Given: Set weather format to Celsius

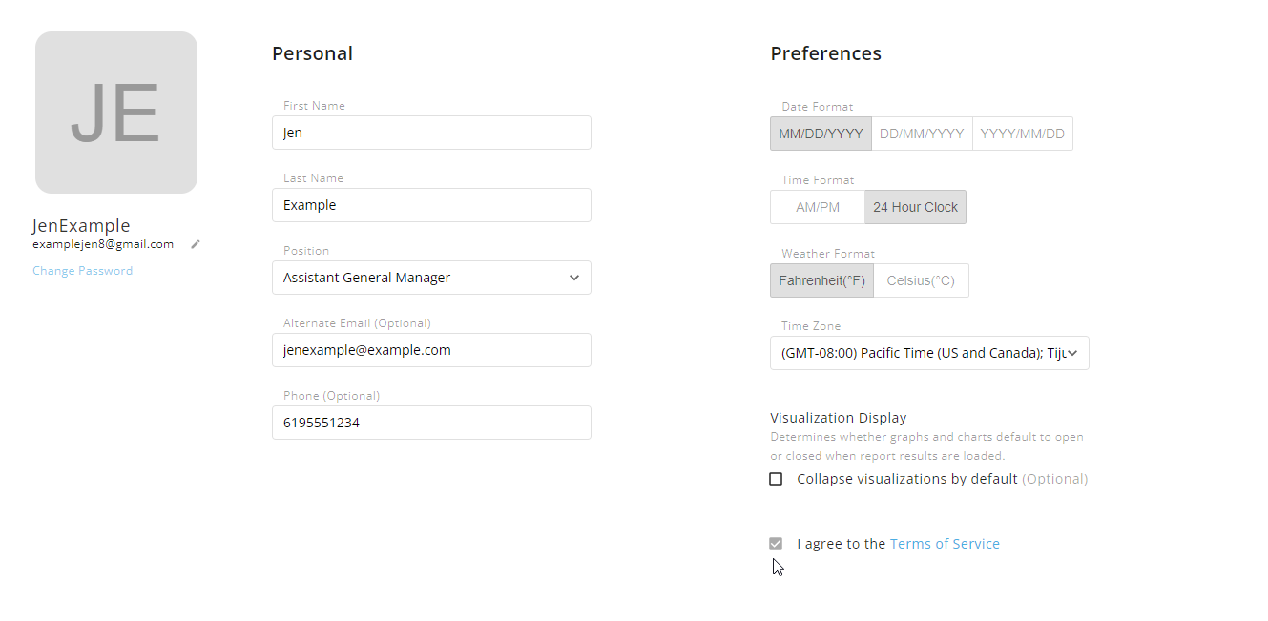Looking at the screenshot, I should click(921, 280).
